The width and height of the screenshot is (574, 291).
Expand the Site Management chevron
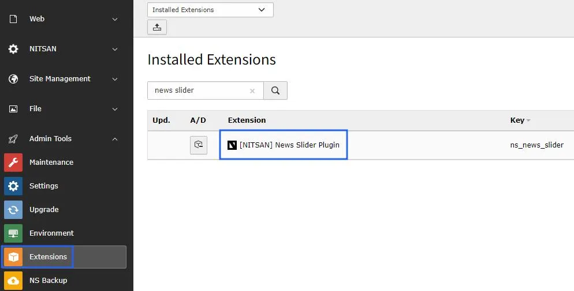[x=115, y=79]
